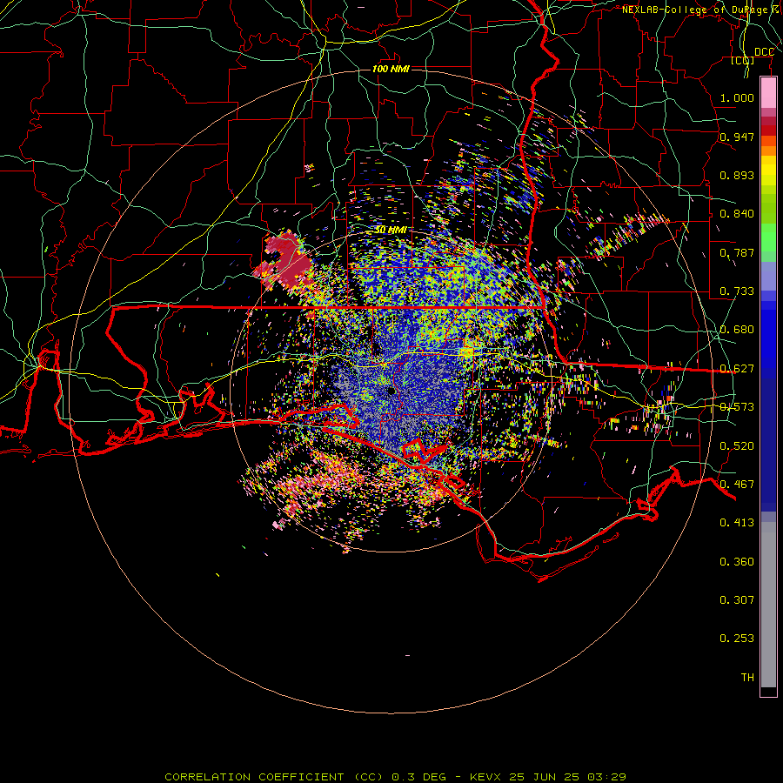The image size is (783, 783).
Task: Click the [CC] units label above scale
Action: pyautogui.click(x=743, y=60)
